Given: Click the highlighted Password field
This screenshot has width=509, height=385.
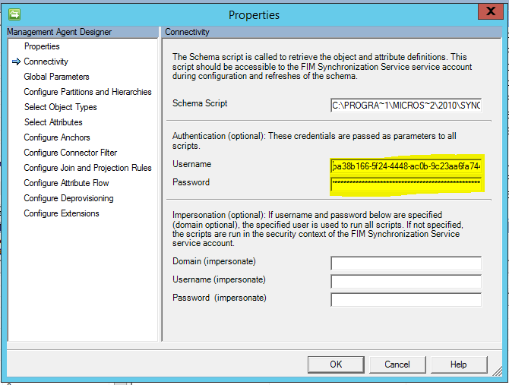Looking at the screenshot, I should click(406, 184).
